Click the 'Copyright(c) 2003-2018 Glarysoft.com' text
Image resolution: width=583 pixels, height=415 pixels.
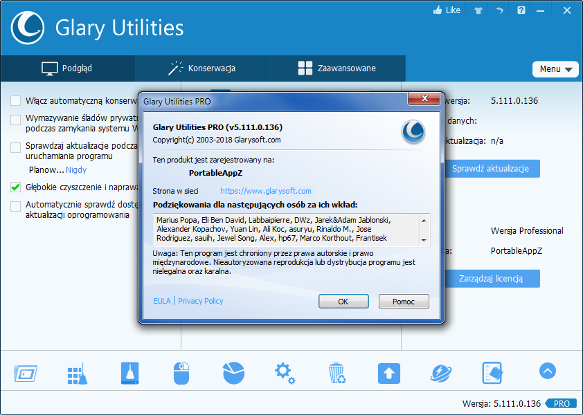(217, 140)
